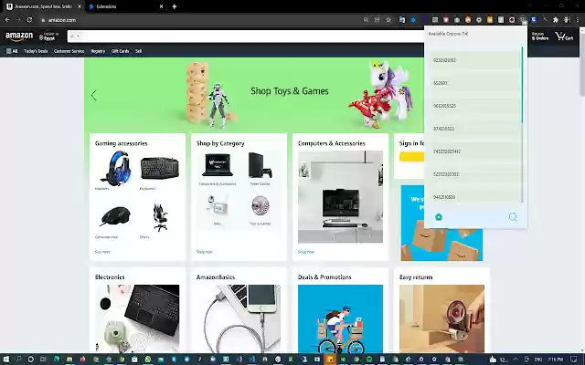Image resolution: width=585 pixels, height=365 pixels.
Task: Click the home icon in the coupon popup
Action: tap(439, 217)
